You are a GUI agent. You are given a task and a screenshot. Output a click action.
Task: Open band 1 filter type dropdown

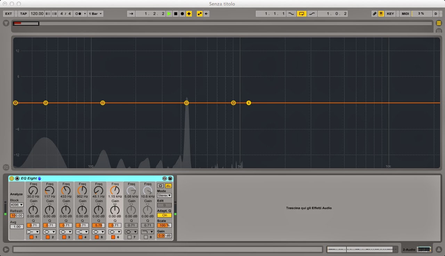33,232
